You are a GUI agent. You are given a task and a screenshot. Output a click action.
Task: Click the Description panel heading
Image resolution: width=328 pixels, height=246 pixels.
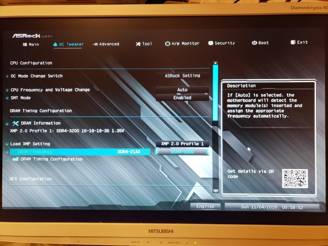(x=242, y=86)
